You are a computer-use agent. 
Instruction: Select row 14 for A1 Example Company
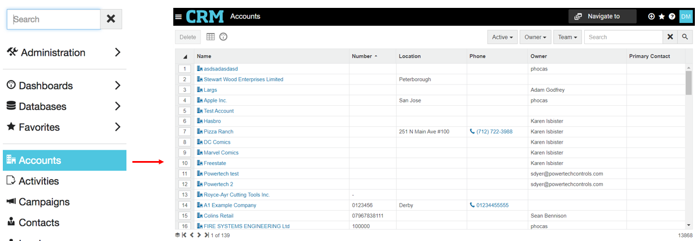185,206
